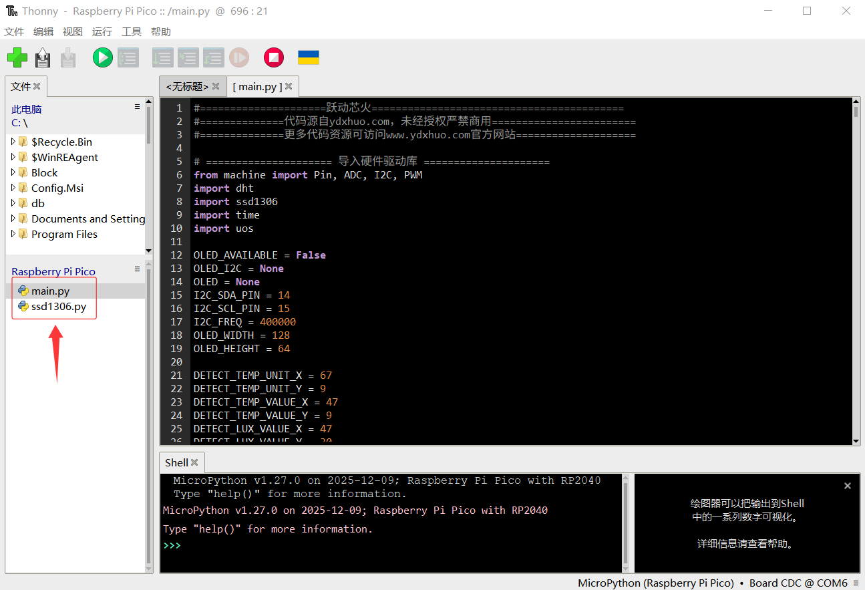Click the line 'OLED_AVAILABLE = False'
The width and height of the screenshot is (865, 590).
(260, 255)
